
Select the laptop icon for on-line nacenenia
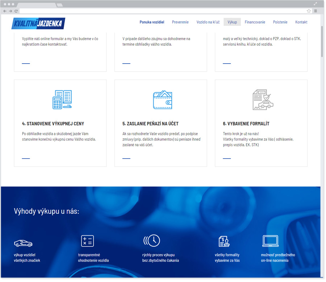(x=270, y=240)
